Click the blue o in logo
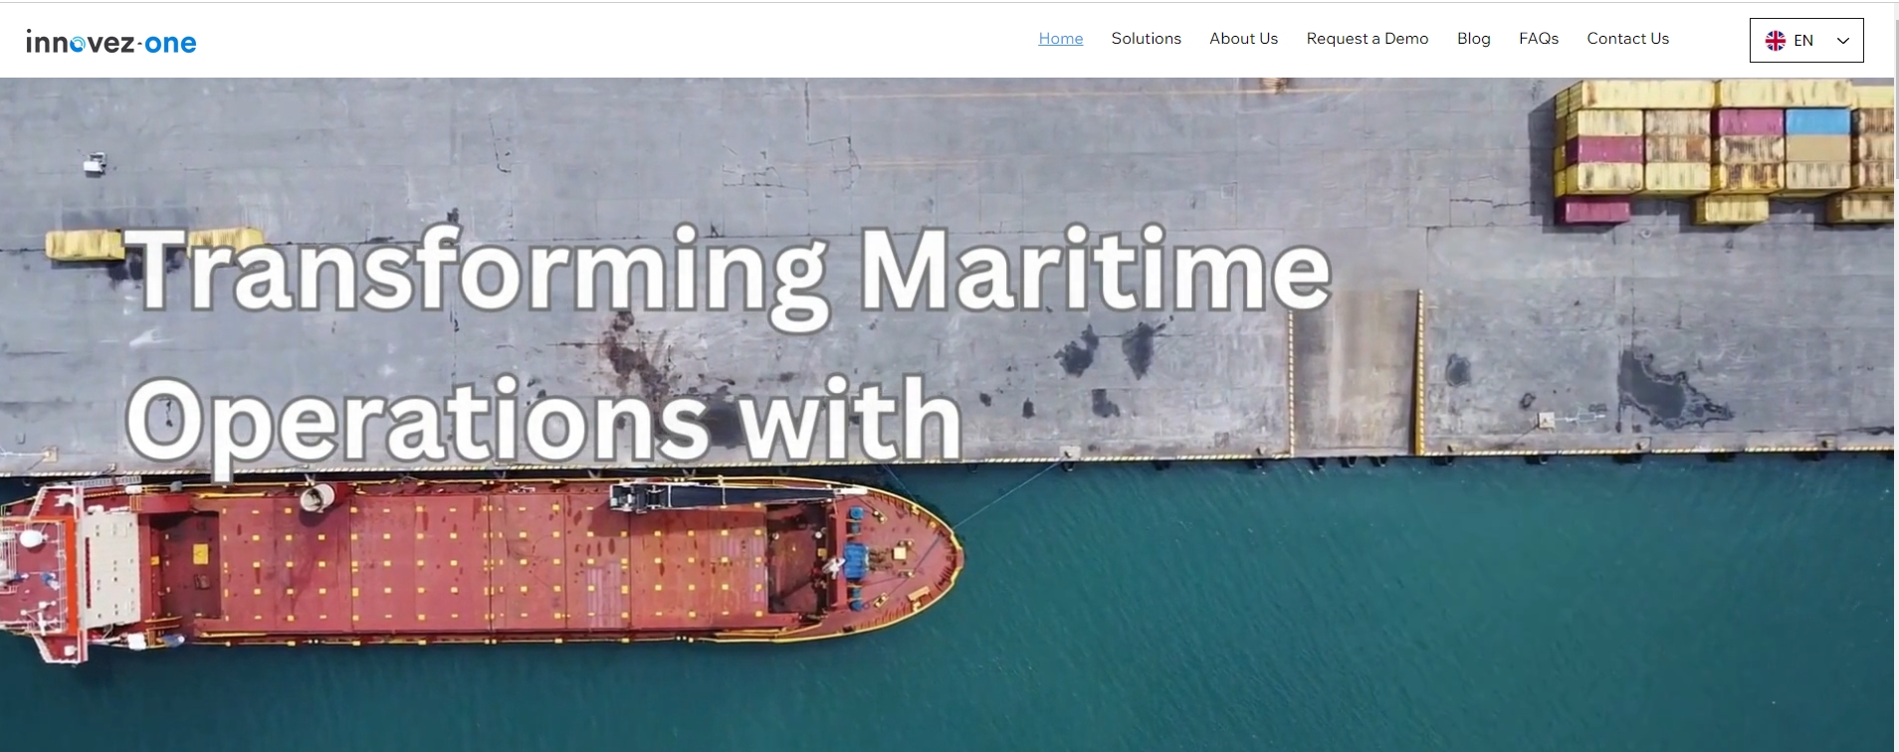1899x752 pixels. coord(78,44)
